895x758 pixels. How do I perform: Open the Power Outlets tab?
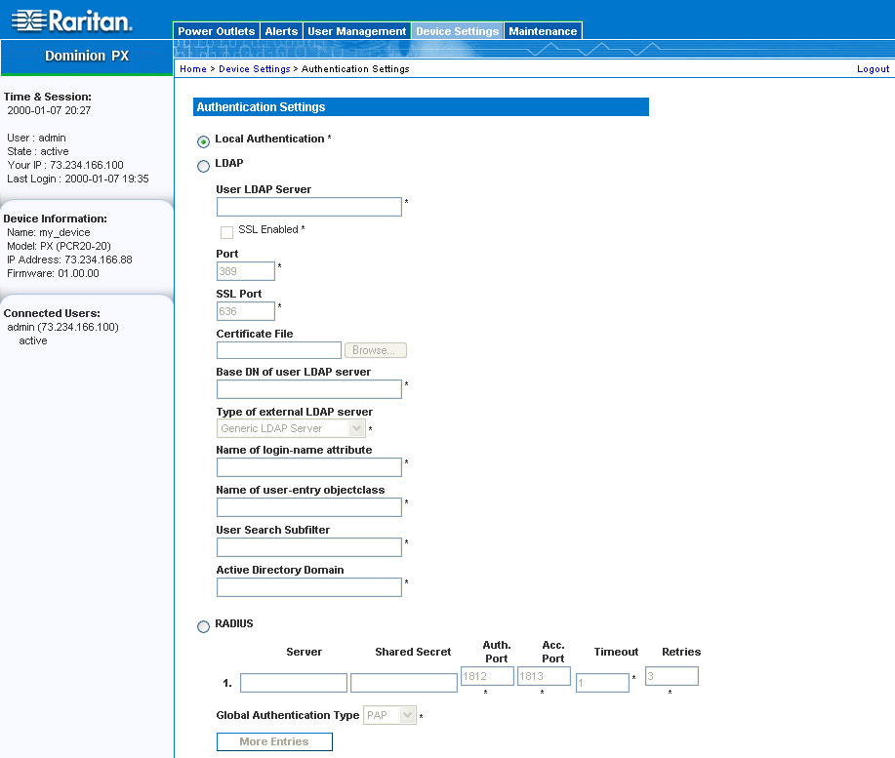pos(216,31)
